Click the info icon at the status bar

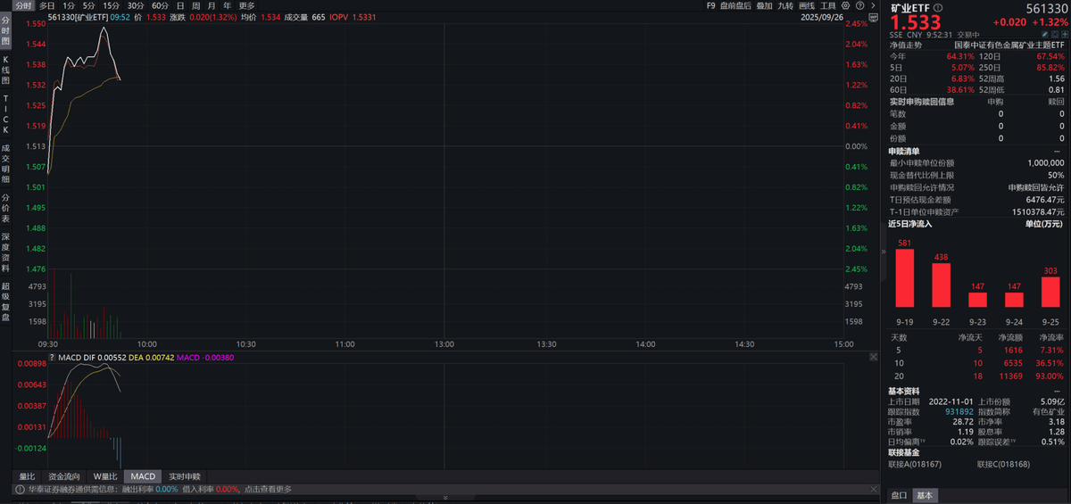(19, 489)
